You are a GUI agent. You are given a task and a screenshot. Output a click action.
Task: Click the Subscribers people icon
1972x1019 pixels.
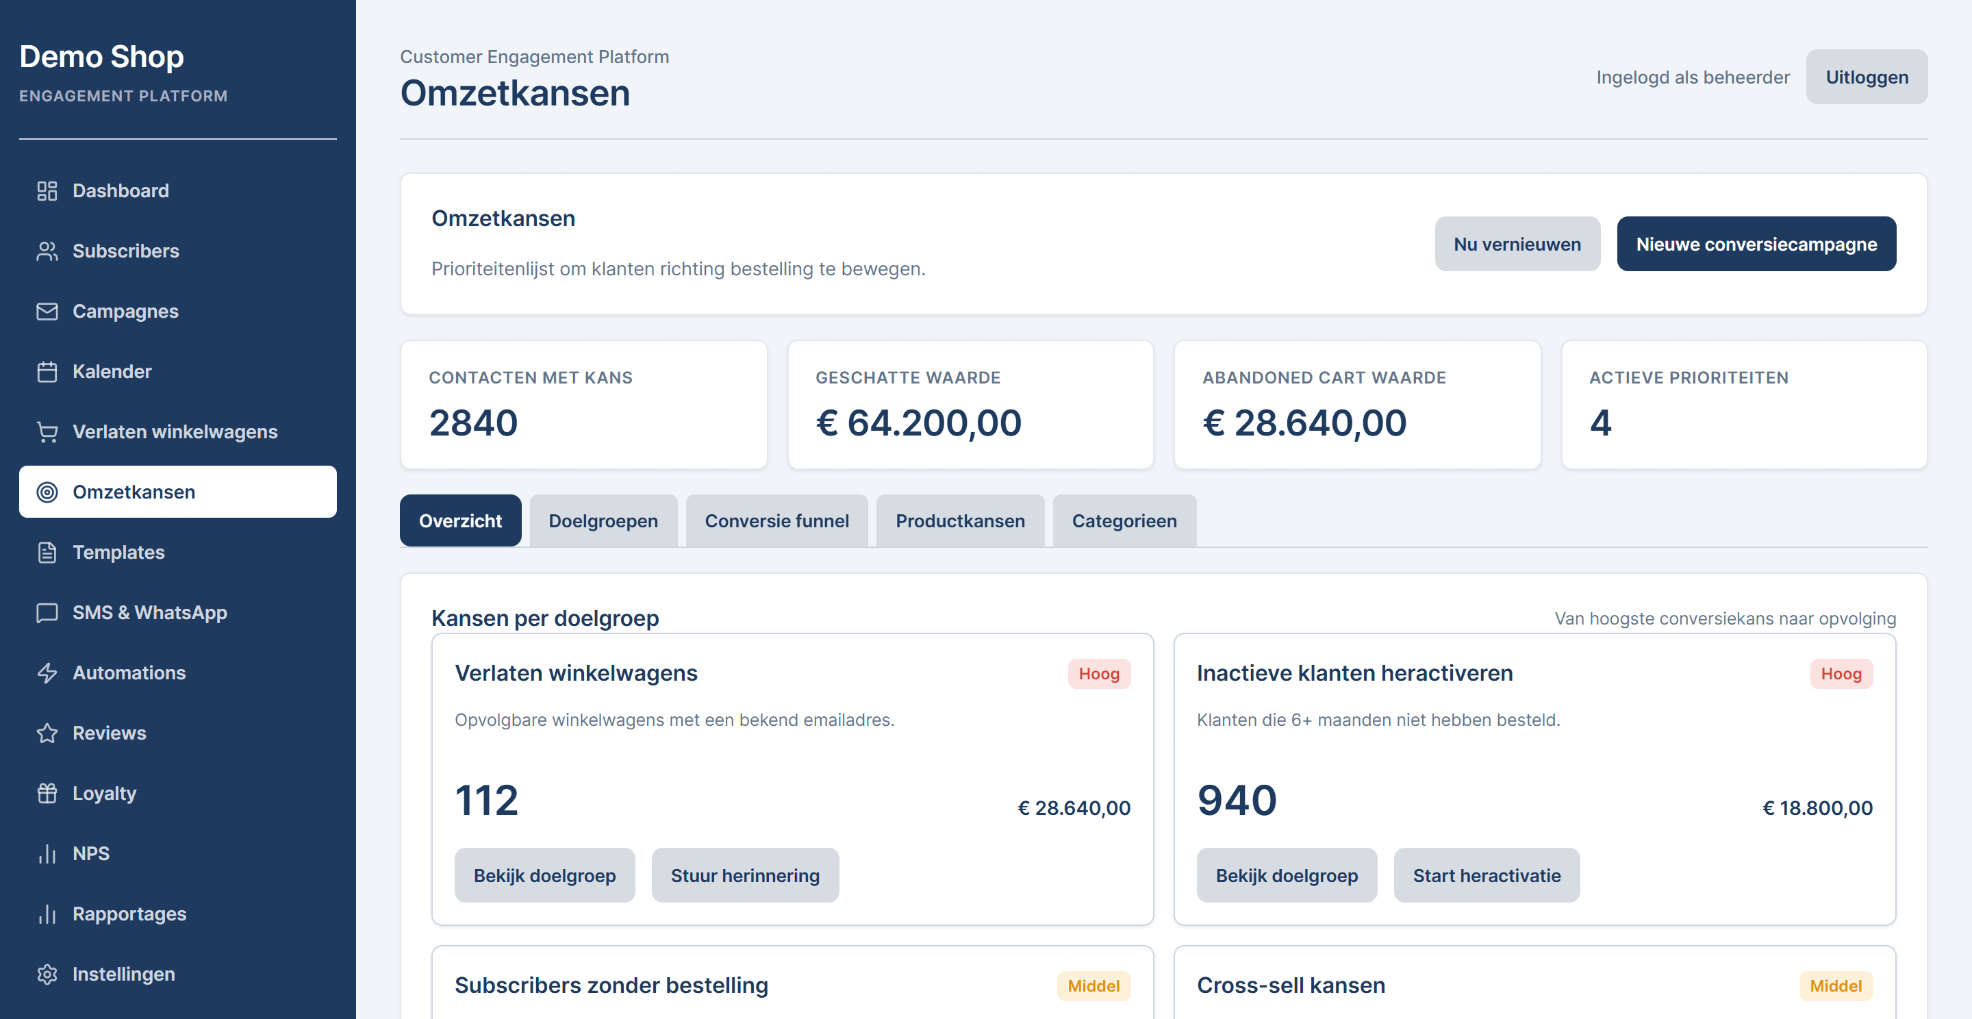coord(47,251)
